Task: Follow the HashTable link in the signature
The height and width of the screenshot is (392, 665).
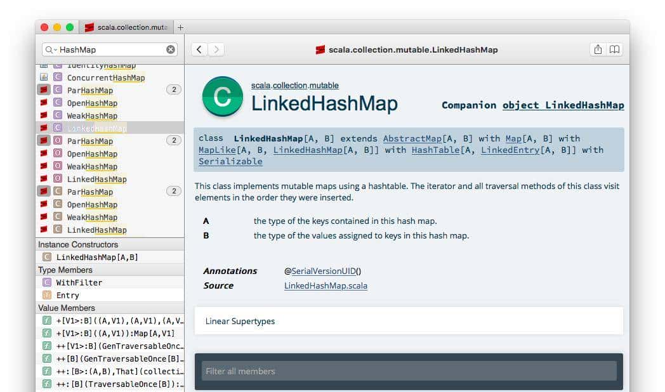Action: 435,150
